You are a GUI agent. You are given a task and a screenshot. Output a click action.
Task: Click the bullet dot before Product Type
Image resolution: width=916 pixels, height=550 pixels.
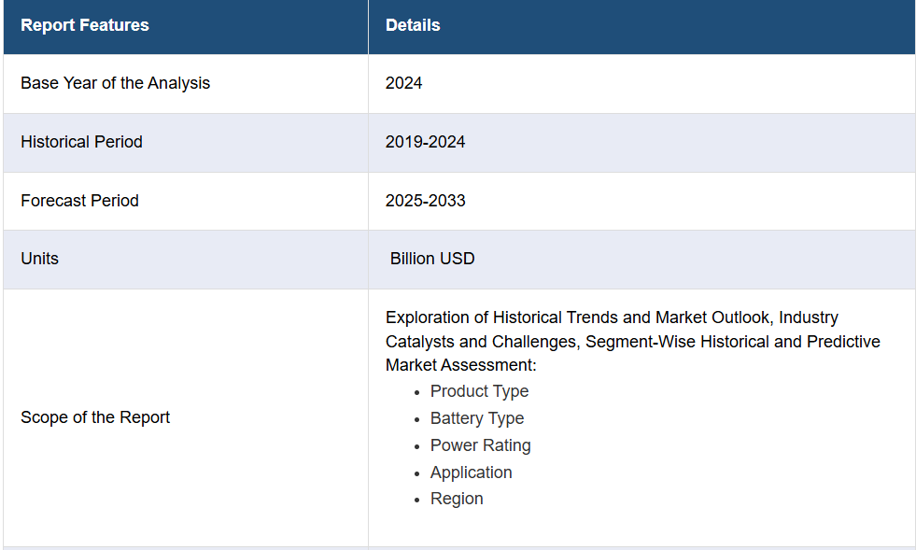coord(416,393)
